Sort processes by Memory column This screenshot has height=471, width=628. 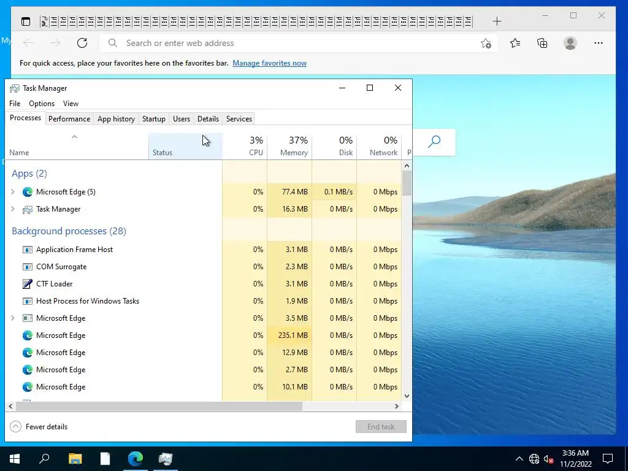click(x=289, y=147)
